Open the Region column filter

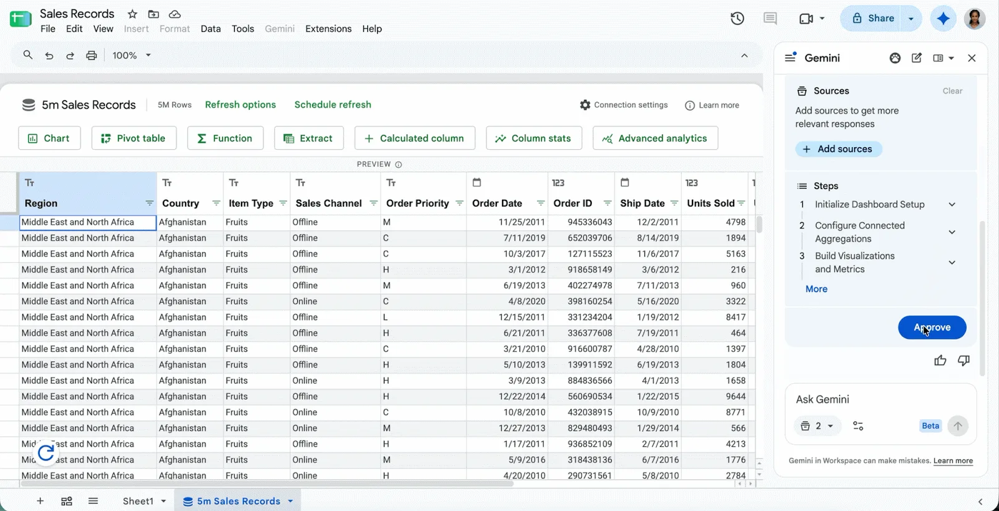point(149,203)
